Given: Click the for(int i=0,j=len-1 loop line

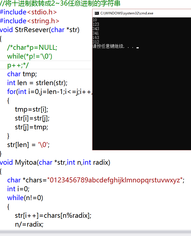Looking at the screenshot, I should pyautogui.click(x=50, y=92).
